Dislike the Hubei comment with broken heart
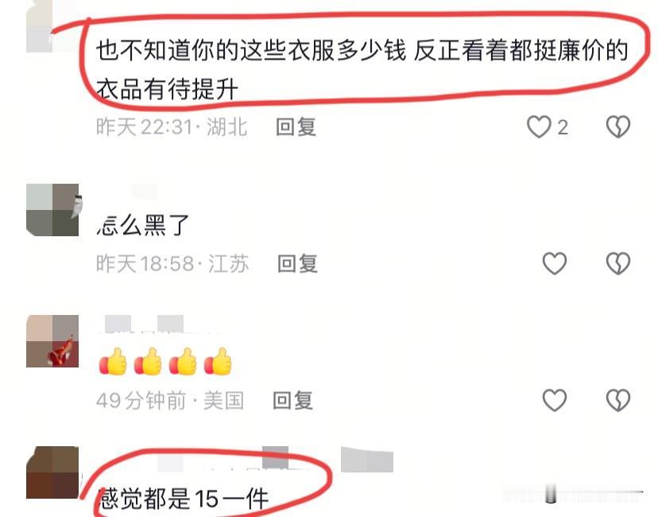Screen dimensions: 658x517 tap(618, 126)
